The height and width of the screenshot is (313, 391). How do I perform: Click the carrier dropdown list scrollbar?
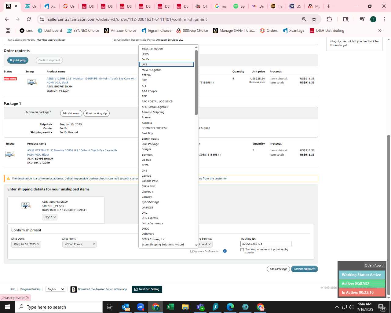coord(196,83)
